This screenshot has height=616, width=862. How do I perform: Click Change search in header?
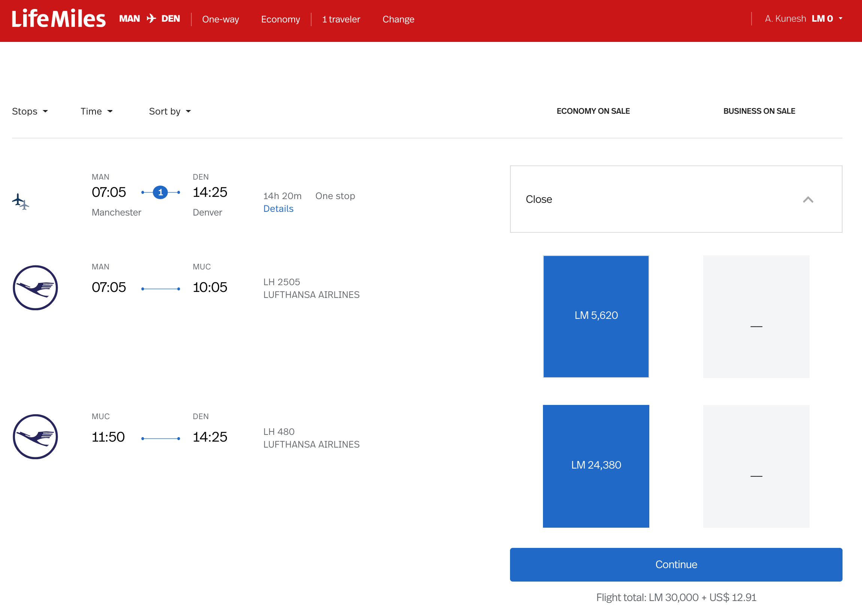click(x=398, y=19)
